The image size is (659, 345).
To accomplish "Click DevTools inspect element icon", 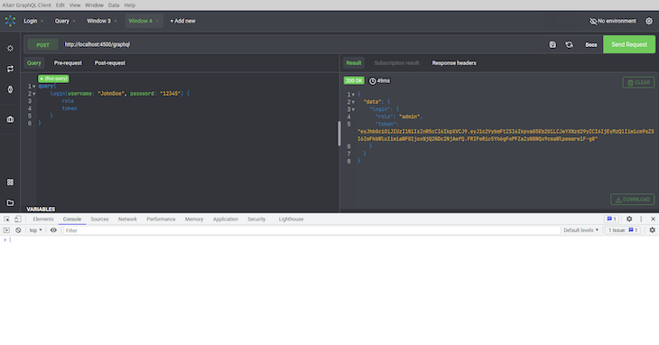I will [x=6, y=219].
